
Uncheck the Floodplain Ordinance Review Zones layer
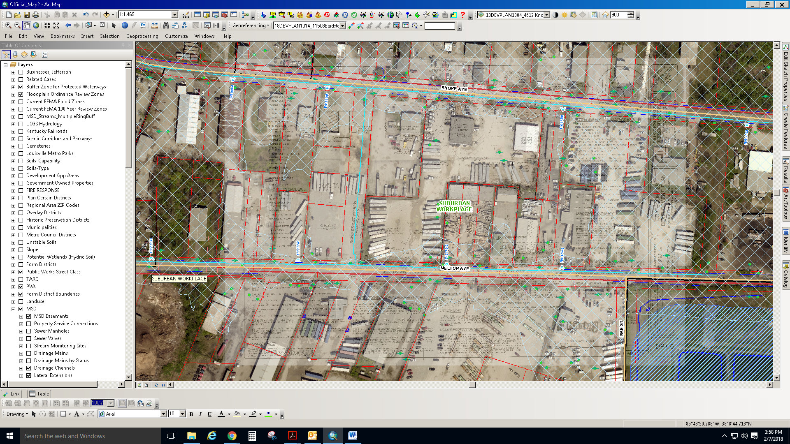click(x=21, y=94)
